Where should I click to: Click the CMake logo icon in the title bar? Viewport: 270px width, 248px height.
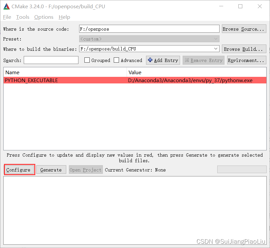point(7,7)
